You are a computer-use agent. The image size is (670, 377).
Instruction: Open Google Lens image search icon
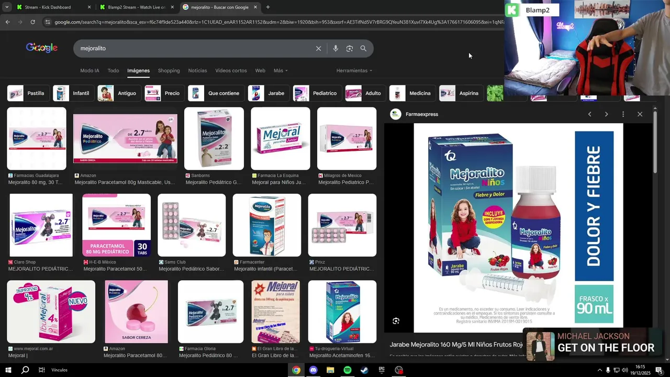click(x=350, y=49)
